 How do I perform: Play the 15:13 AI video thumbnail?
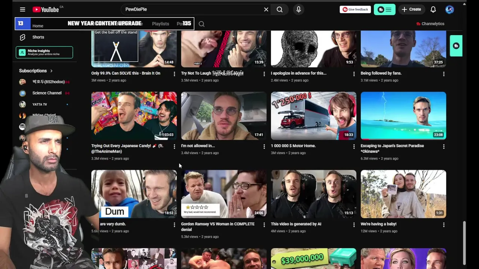click(x=314, y=194)
